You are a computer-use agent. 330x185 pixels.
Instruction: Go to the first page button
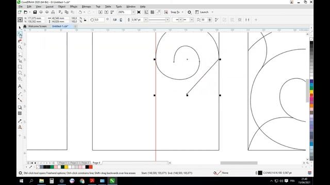[32, 163]
